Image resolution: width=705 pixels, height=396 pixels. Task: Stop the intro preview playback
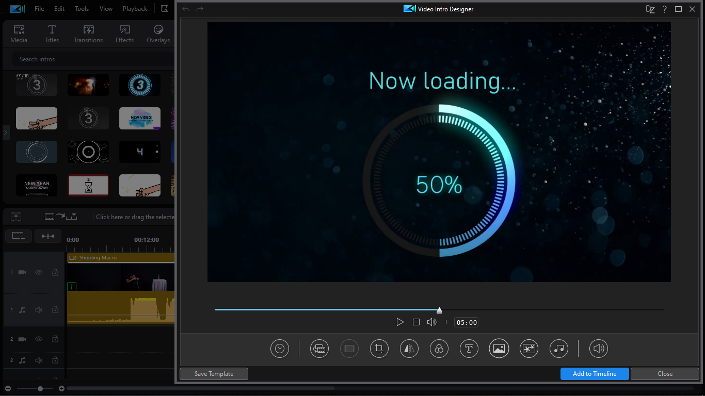tap(416, 322)
